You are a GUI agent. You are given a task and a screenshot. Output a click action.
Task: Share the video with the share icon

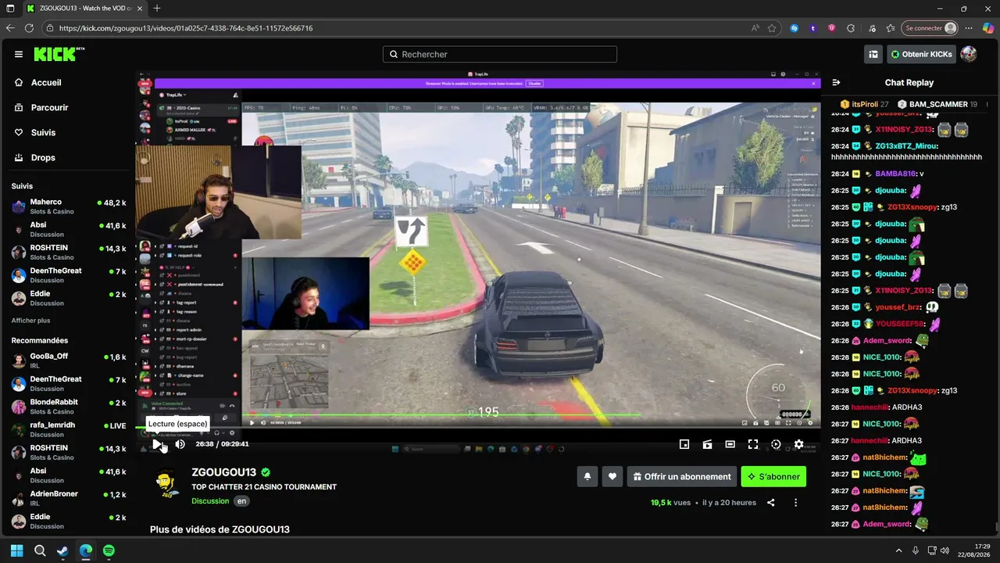[771, 503]
